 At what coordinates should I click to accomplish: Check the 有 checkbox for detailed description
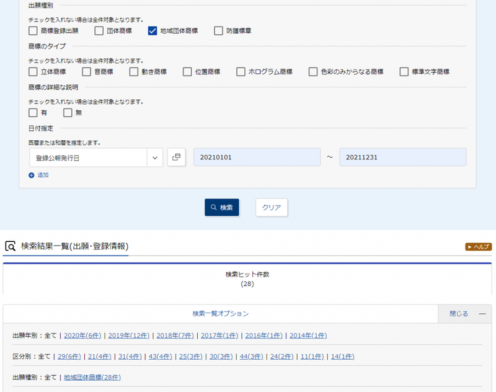click(x=33, y=113)
